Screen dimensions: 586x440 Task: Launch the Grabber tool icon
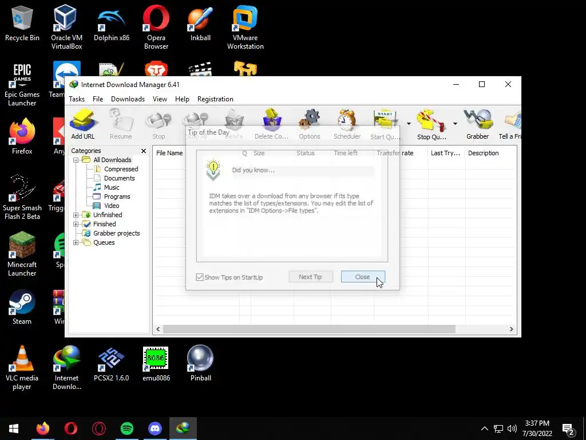click(478, 124)
